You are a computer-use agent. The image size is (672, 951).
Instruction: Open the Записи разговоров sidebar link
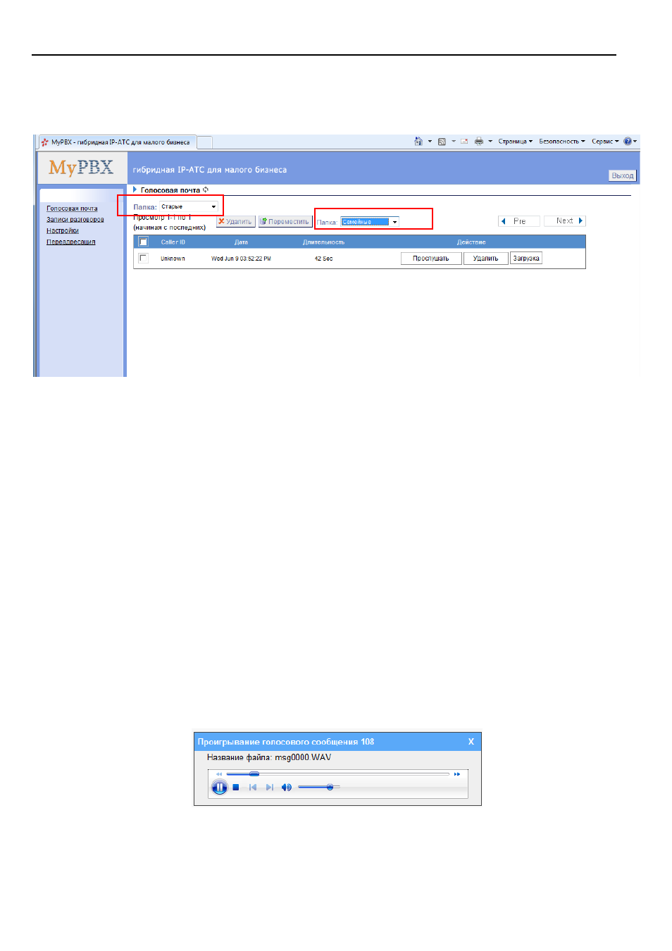click(75, 220)
